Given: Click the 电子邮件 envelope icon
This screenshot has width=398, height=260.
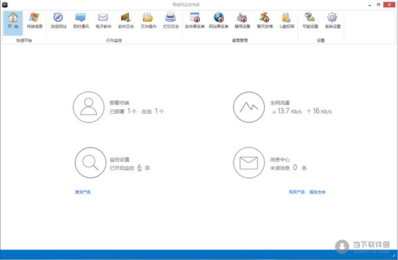Looking at the screenshot, I should (103, 21).
